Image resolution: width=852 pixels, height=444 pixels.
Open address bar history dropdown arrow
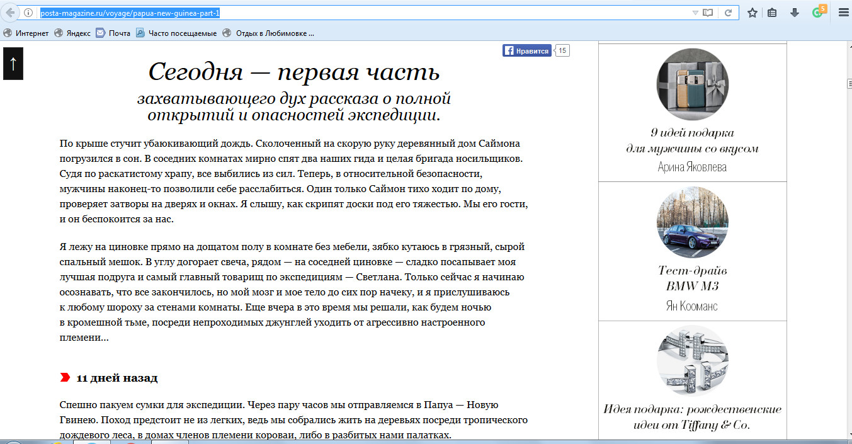click(695, 13)
